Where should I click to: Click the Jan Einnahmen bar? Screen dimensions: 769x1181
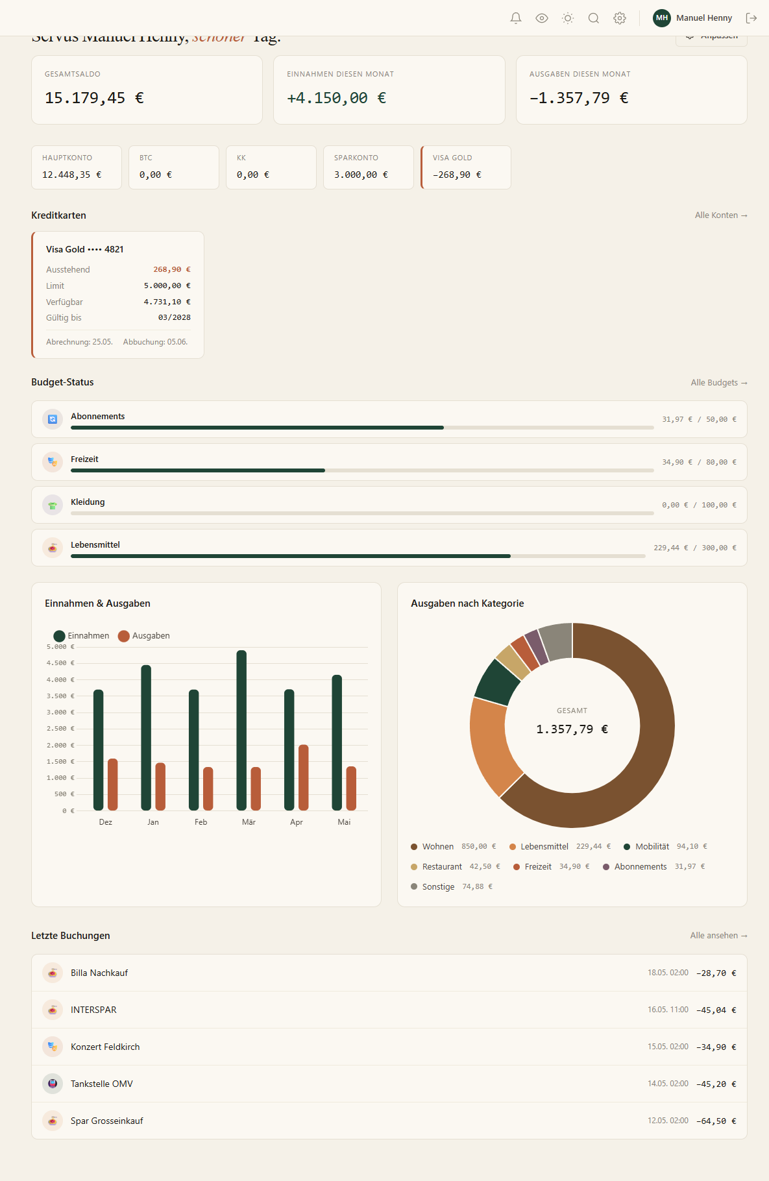(146, 738)
